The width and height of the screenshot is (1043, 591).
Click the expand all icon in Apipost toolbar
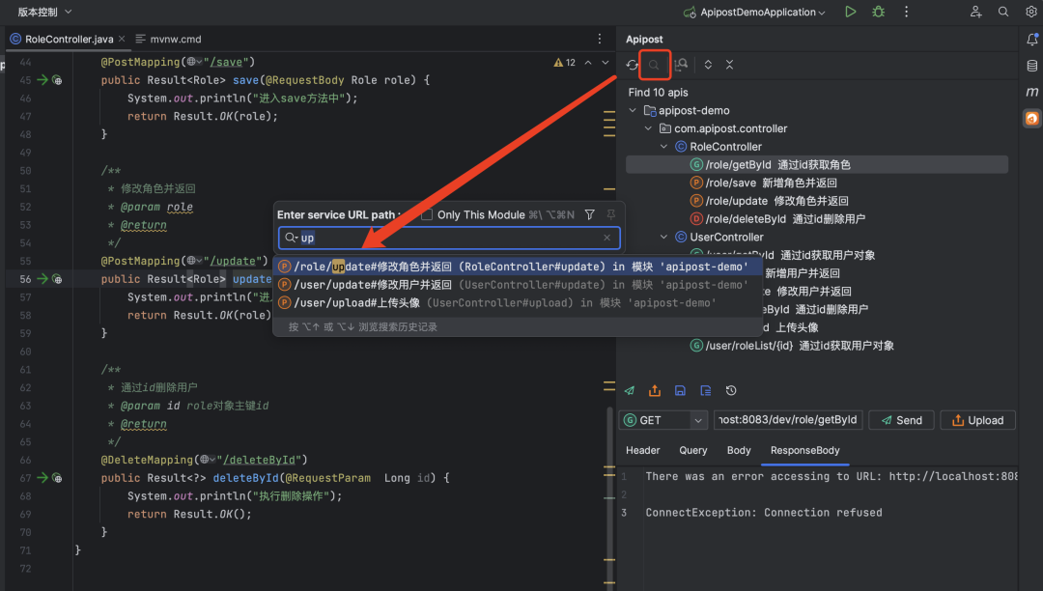[x=708, y=65]
